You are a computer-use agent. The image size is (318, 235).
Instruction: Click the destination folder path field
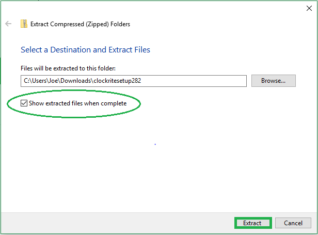pos(134,81)
